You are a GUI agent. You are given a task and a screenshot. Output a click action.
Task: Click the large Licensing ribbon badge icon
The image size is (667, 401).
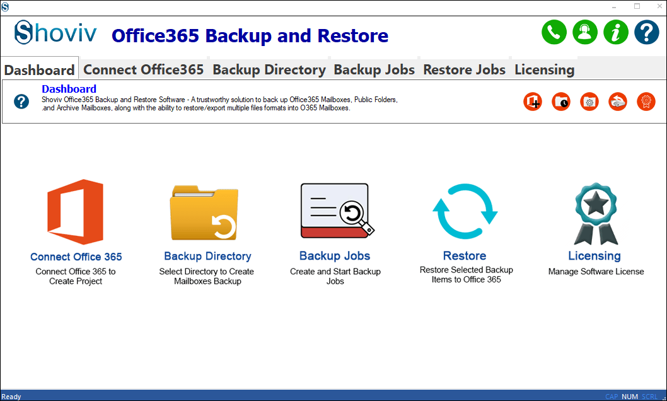point(595,214)
